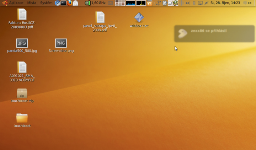Click the update/sync arrows tray icon
The height and width of the screenshot is (150, 256).
coord(158,3)
